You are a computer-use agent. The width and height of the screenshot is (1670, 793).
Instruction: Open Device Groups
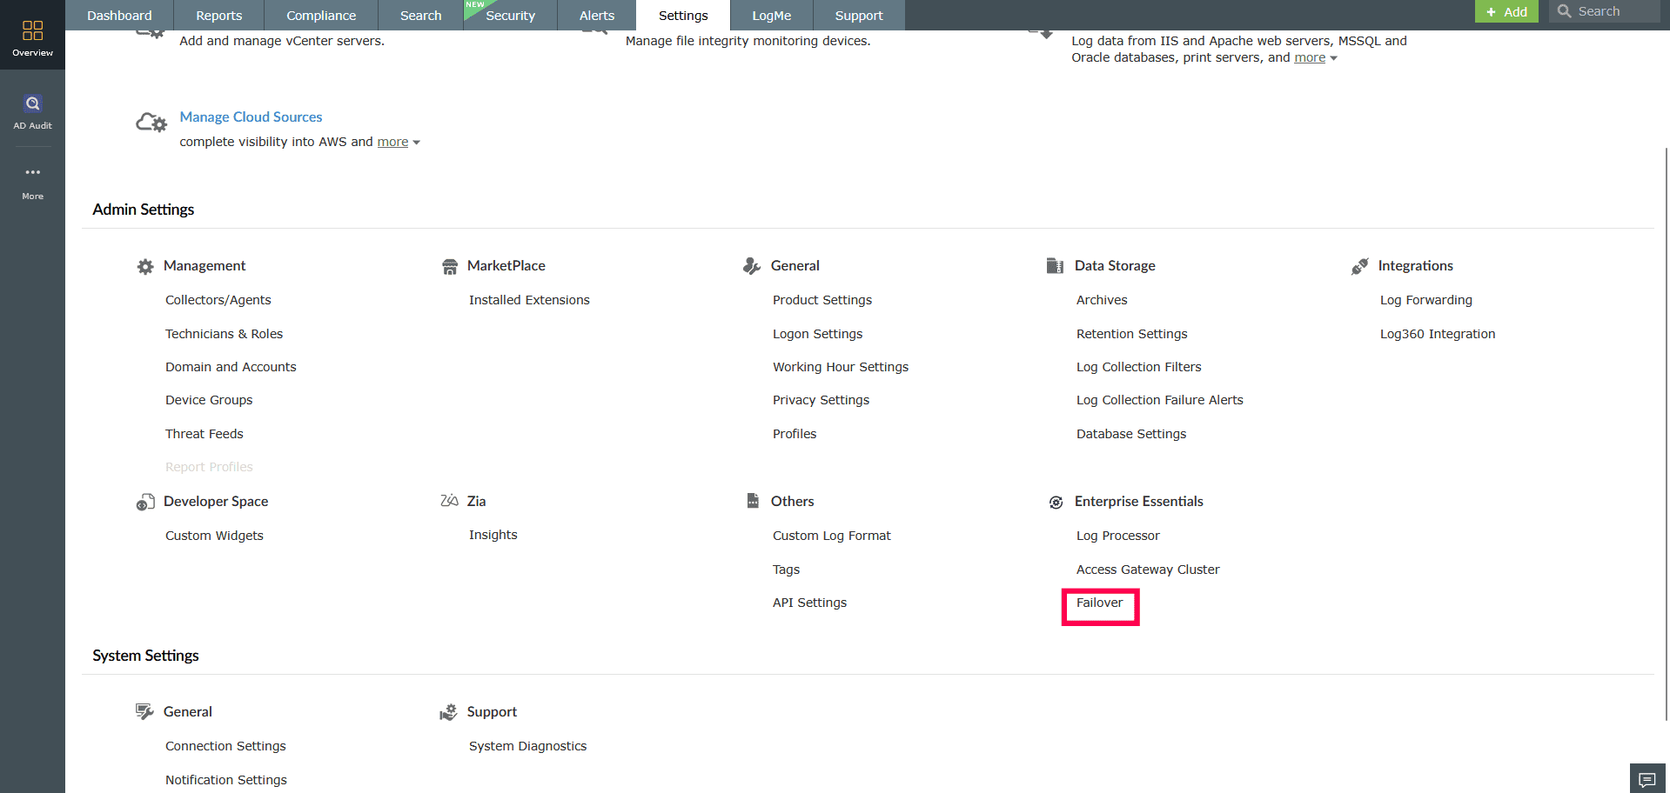pos(209,400)
